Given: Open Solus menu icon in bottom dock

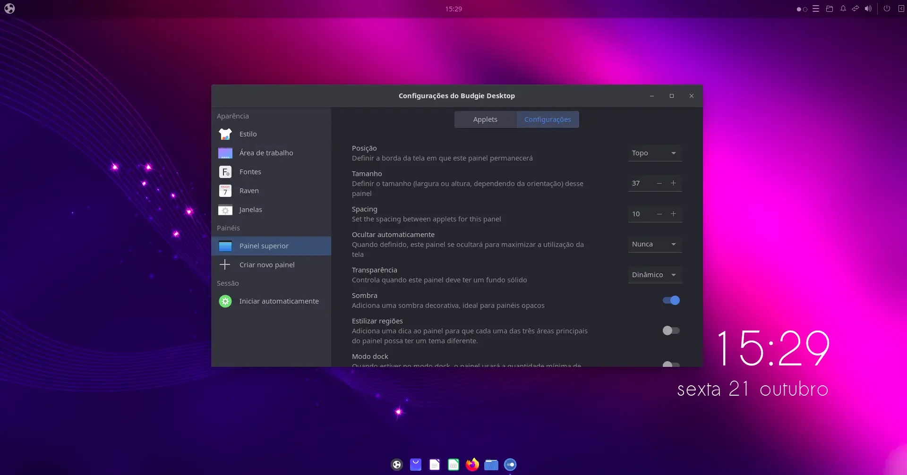Looking at the screenshot, I should 397,465.
